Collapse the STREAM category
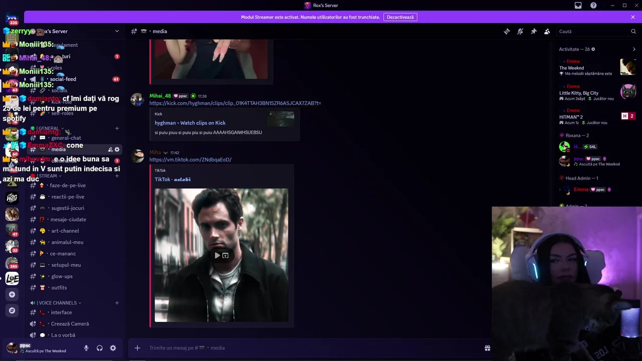 coord(47,176)
